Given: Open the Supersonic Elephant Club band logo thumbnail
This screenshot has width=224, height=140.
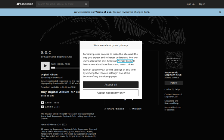Looking at the screenshot, I should pyautogui.click(x=174, y=60).
